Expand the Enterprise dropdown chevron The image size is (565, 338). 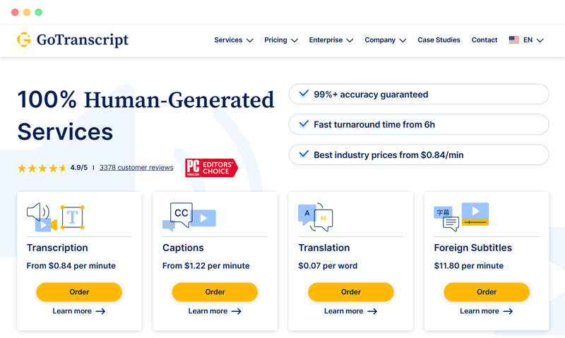pyautogui.click(x=350, y=40)
